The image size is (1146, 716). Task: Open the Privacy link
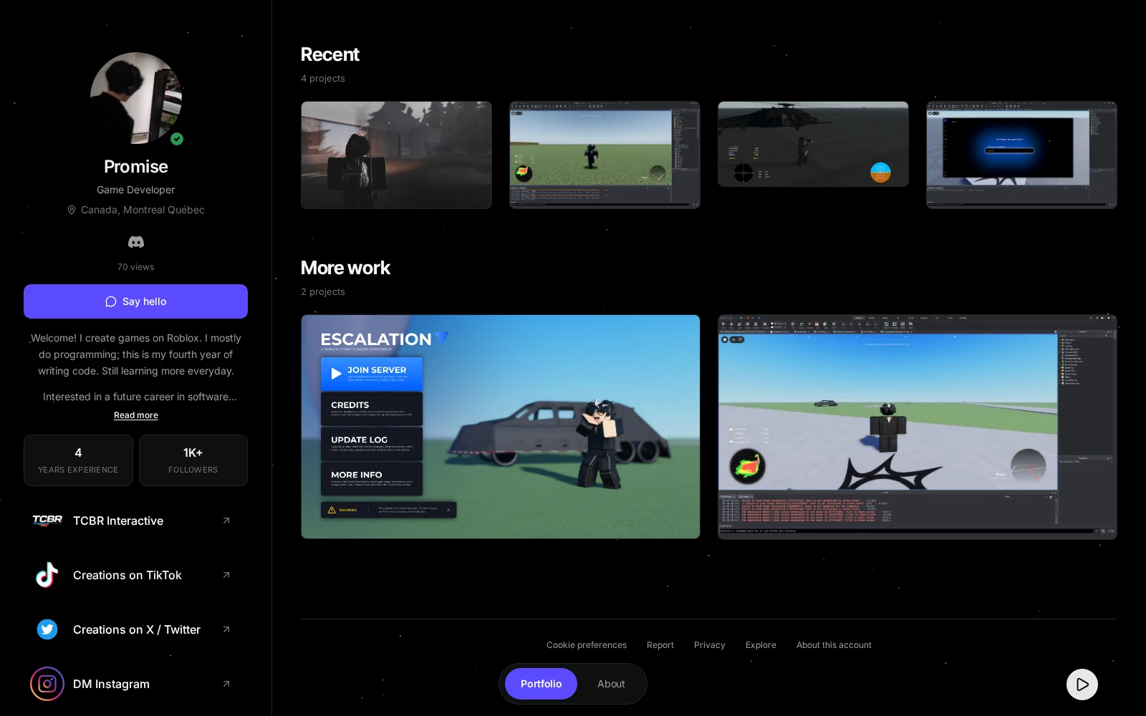[x=710, y=645]
